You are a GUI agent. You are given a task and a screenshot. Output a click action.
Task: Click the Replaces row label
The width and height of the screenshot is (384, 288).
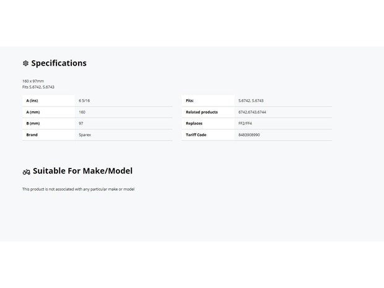194,123
